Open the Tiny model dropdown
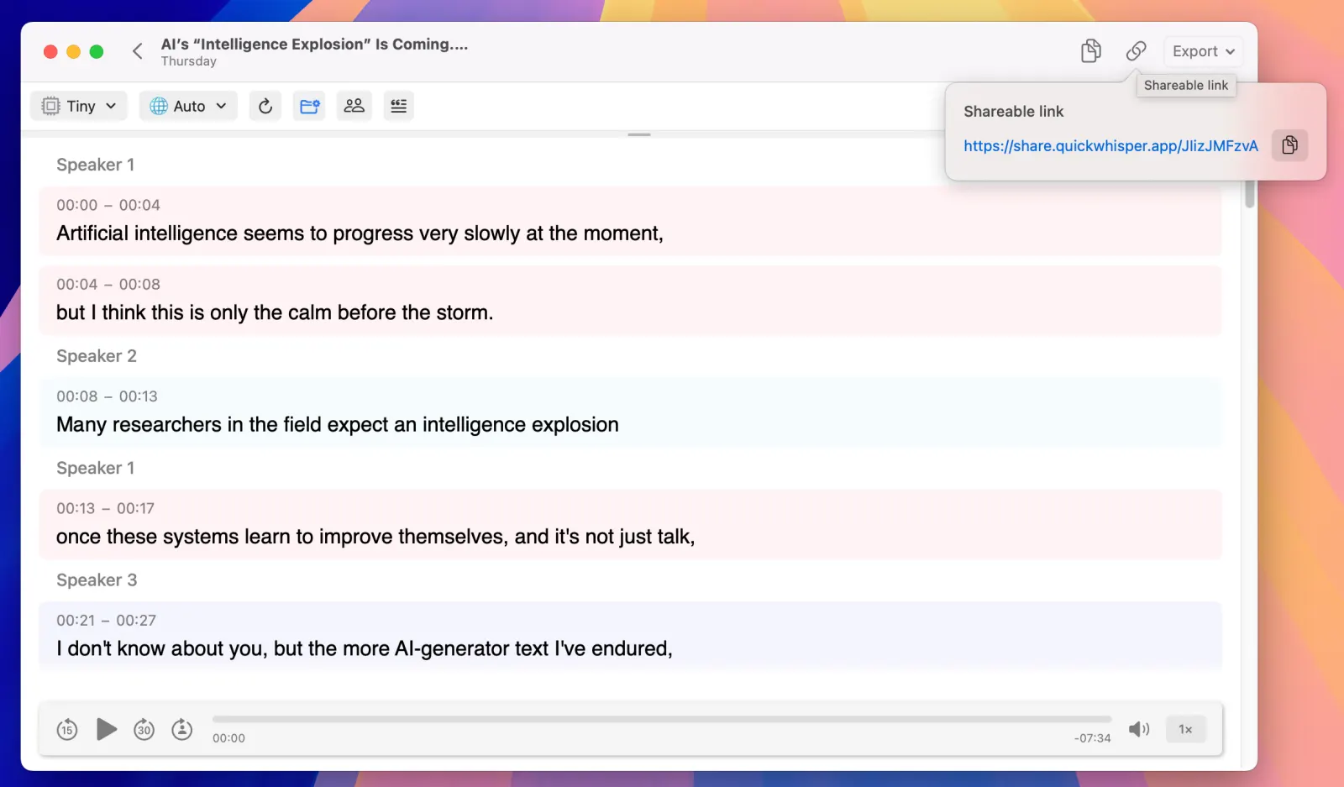1344x787 pixels. (x=79, y=106)
